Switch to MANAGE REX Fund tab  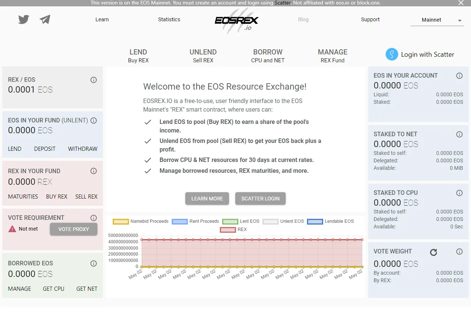[333, 56]
